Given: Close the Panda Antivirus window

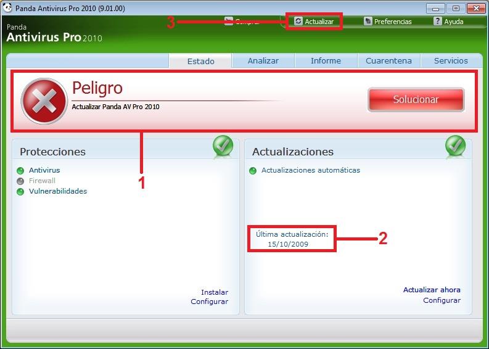Looking at the screenshot, I should (476, 8).
